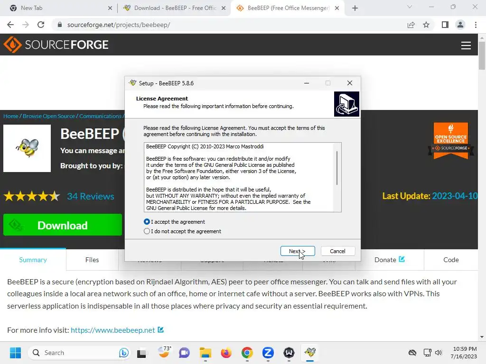
Task: Click the setup installer computer icon
Action: [x=346, y=104]
